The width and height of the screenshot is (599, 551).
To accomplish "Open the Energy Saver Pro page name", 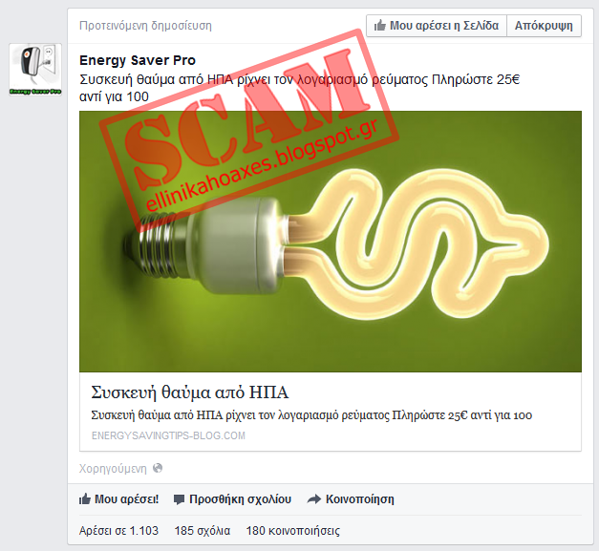I will pyautogui.click(x=138, y=60).
